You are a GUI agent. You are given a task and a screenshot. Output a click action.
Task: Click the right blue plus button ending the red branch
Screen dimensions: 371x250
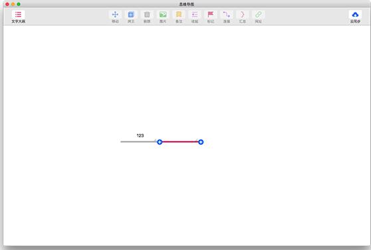[x=201, y=142]
